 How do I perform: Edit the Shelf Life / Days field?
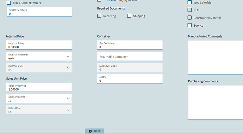(39, 12)
